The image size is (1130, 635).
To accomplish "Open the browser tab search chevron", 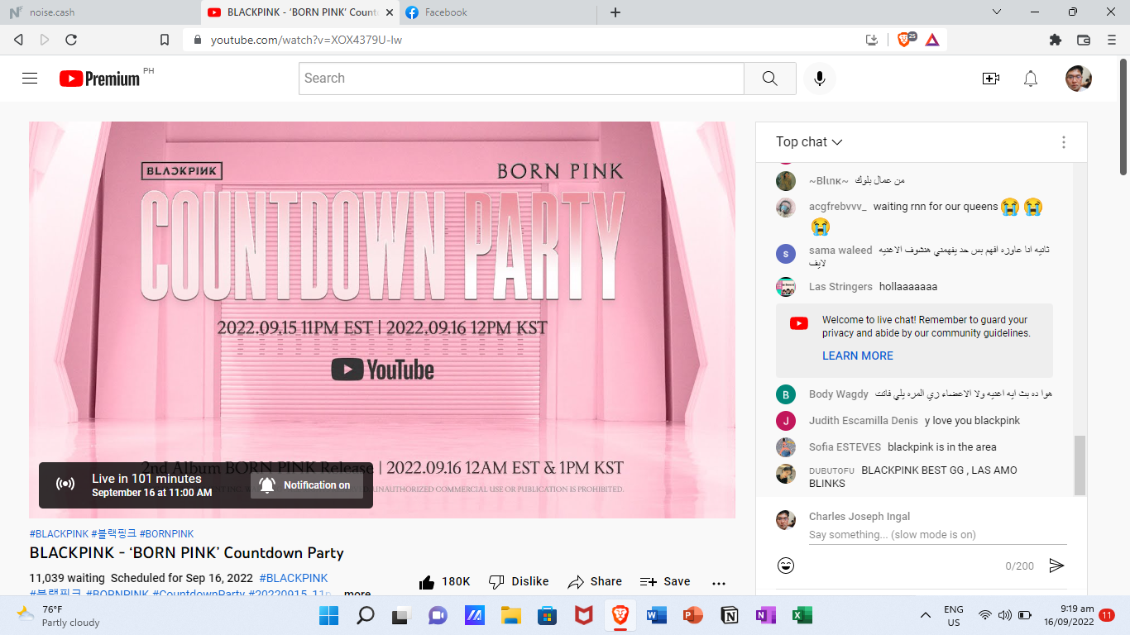I will [997, 12].
